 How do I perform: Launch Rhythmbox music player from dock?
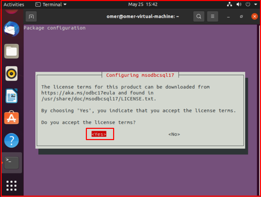pos(11,73)
